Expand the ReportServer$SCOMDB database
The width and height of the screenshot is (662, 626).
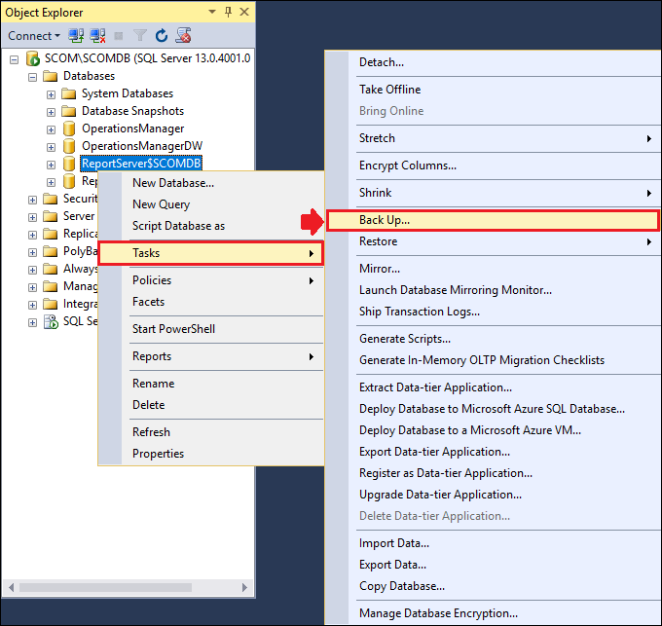pyautogui.click(x=51, y=165)
